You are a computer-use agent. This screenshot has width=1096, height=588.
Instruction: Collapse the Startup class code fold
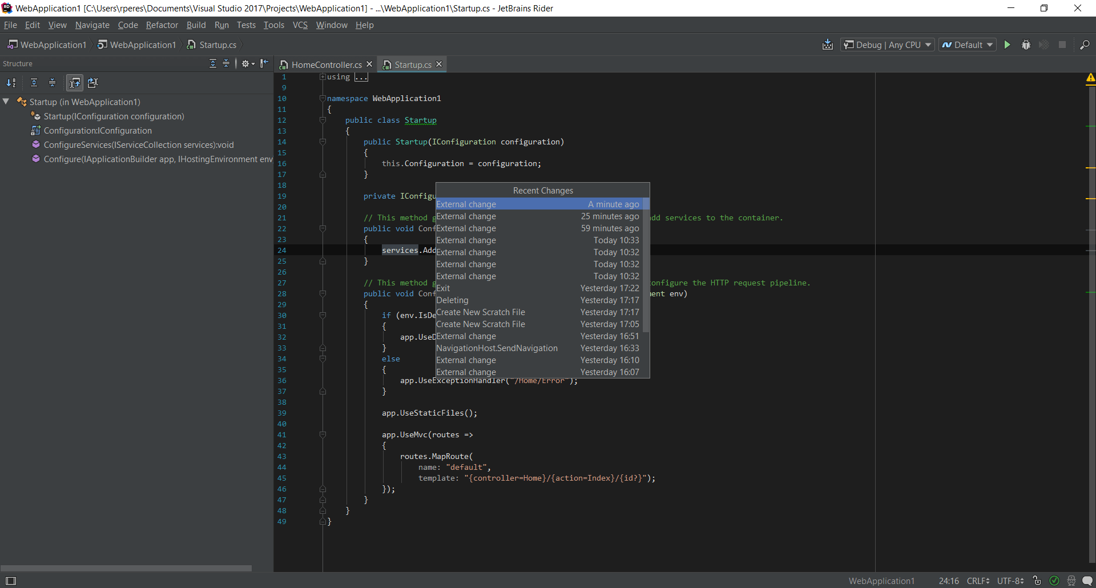click(323, 120)
